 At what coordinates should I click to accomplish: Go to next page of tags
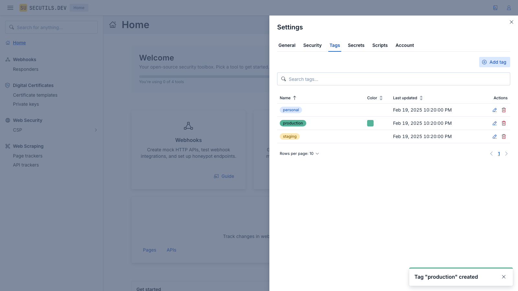pyautogui.click(x=506, y=154)
